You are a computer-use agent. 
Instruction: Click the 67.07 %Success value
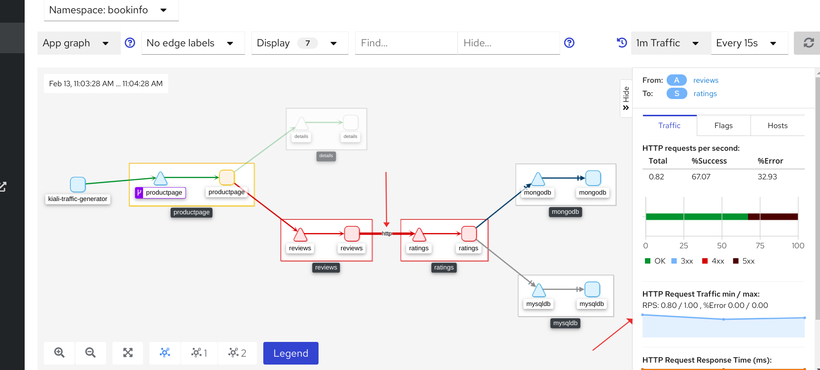[x=701, y=177]
